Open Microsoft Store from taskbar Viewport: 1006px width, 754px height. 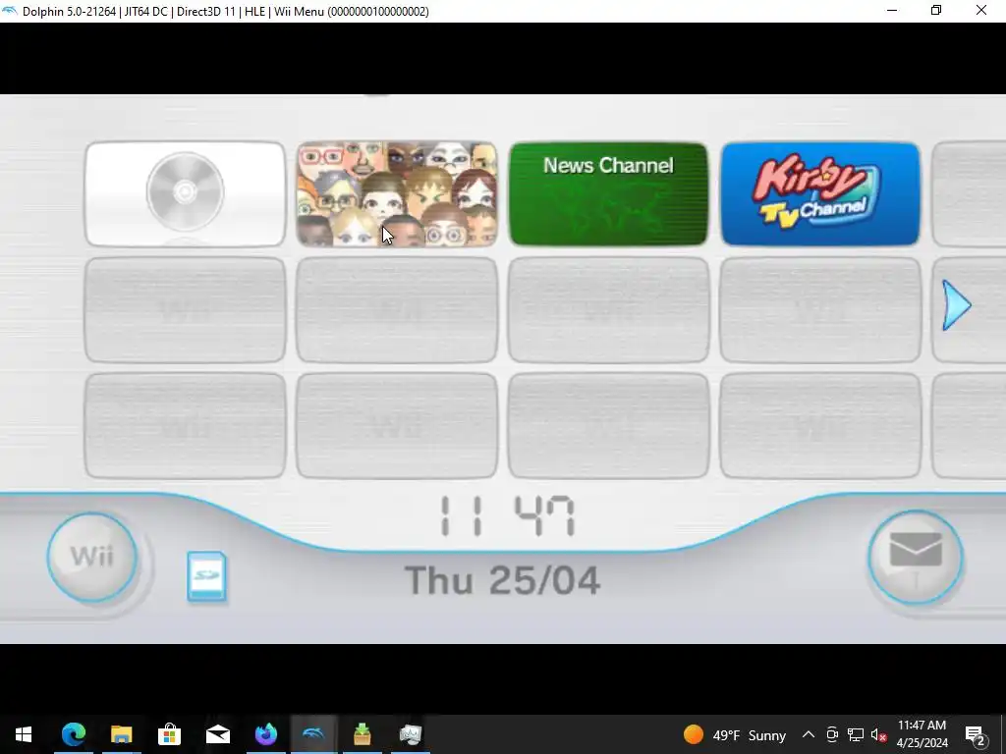click(x=169, y=734)
